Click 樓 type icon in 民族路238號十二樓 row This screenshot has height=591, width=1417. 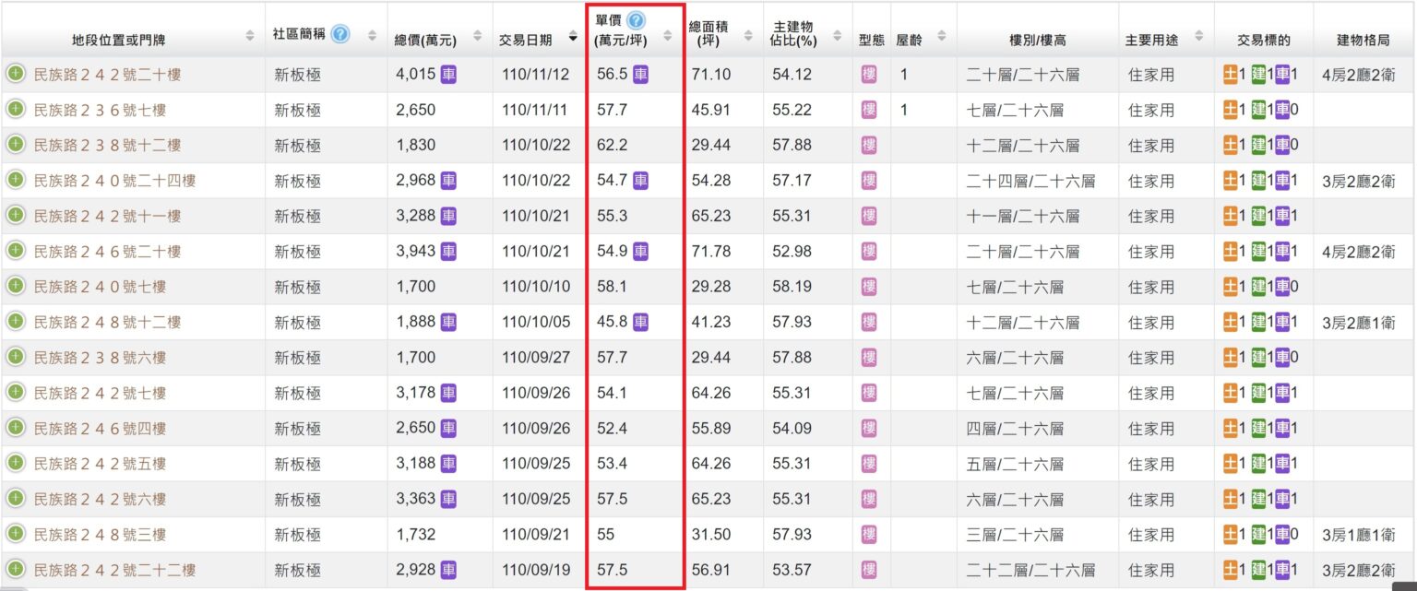click(869, 145)
